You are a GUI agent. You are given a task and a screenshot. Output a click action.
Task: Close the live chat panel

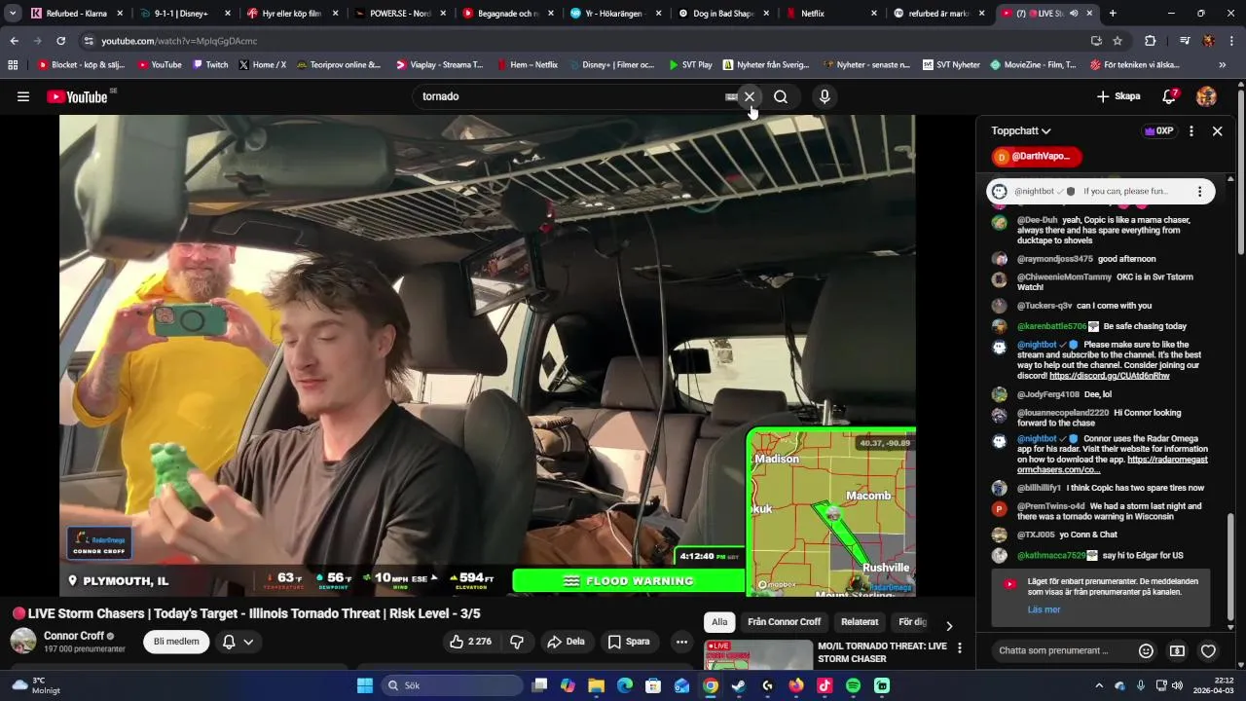point(1217,130)
